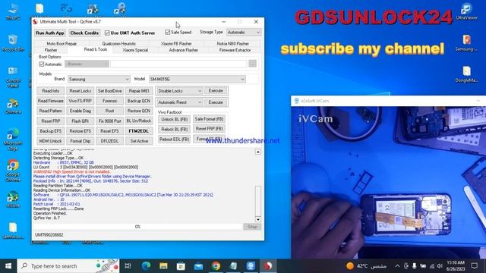Click the Repair IMEI button
The height and width of the screenshot is (273, 486).
pyautogui.click(x=139, y=91)
